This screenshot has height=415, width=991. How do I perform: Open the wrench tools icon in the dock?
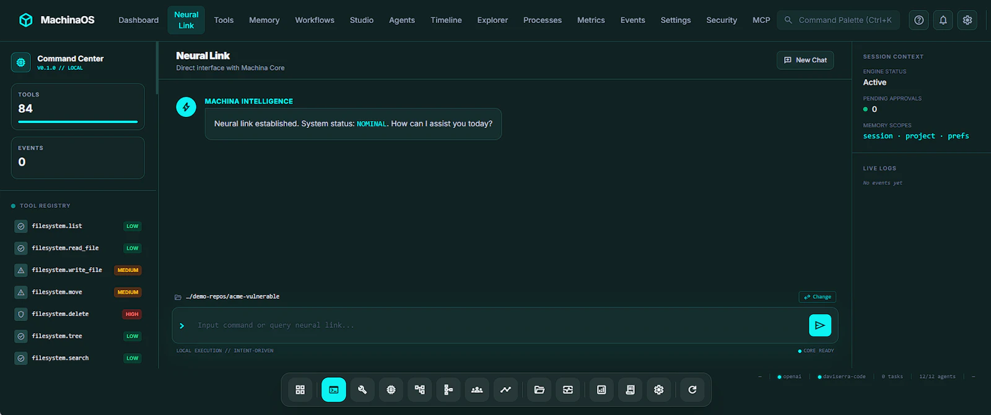tap(362, 390)
